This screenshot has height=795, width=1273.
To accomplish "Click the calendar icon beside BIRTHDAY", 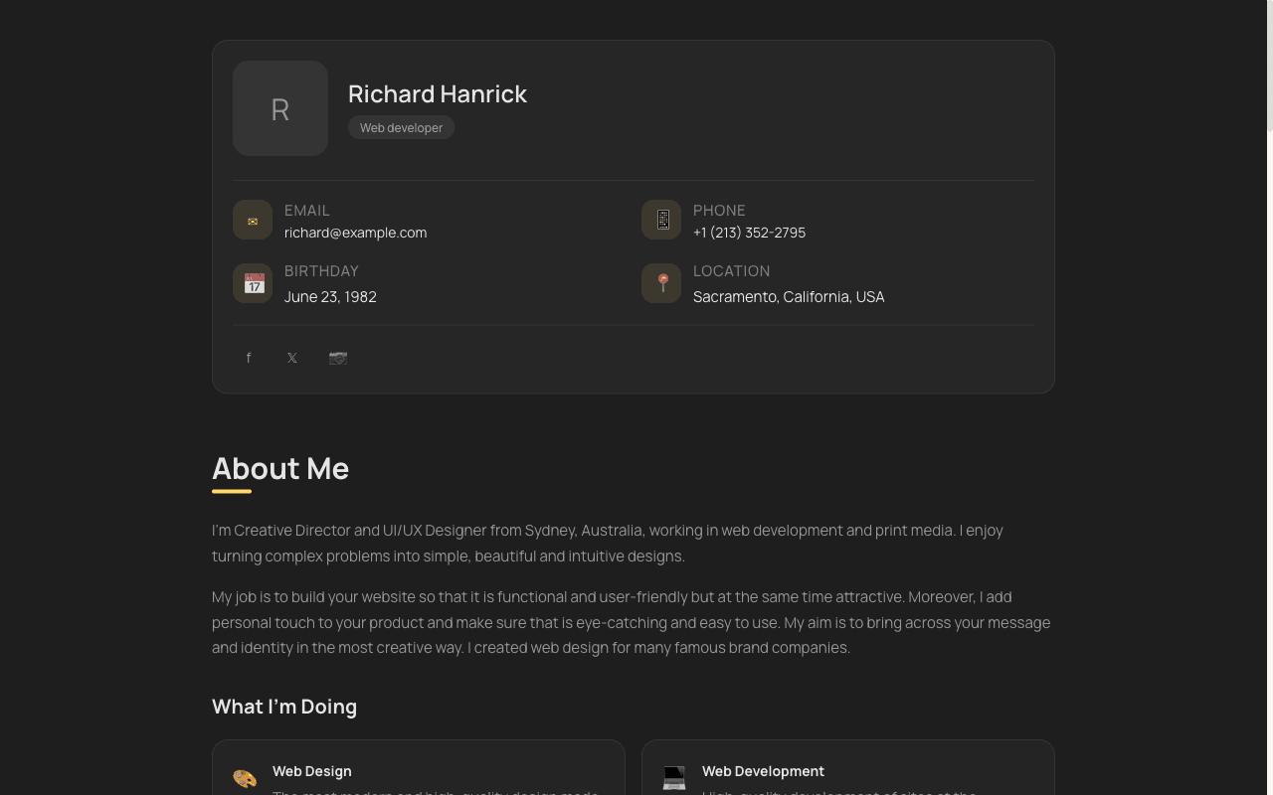I will click(x=253, y=283).
